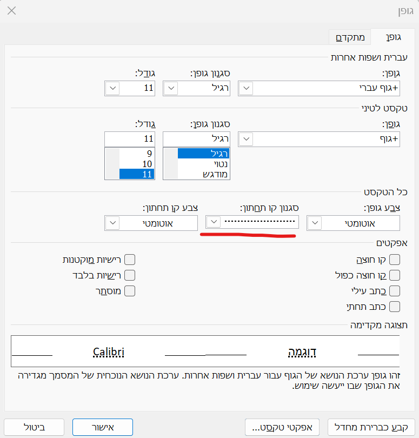Screen dimensions: 419x438
Task: Click the אישור (OK) button
Action: (102, 427)
